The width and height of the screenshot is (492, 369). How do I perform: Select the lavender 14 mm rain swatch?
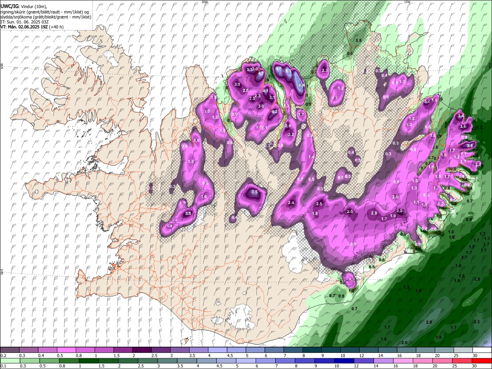click(x=383, y=361)
